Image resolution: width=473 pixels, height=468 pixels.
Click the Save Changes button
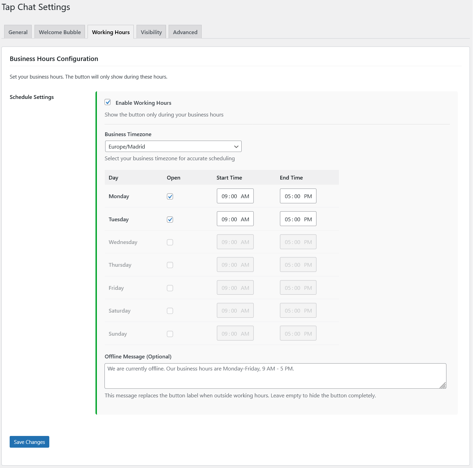point(29,441)
